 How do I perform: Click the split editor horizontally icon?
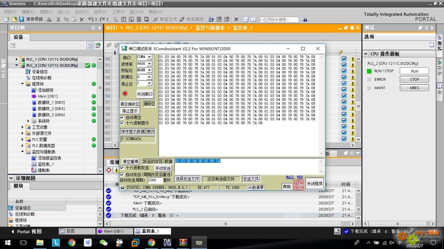pos(246,19)
